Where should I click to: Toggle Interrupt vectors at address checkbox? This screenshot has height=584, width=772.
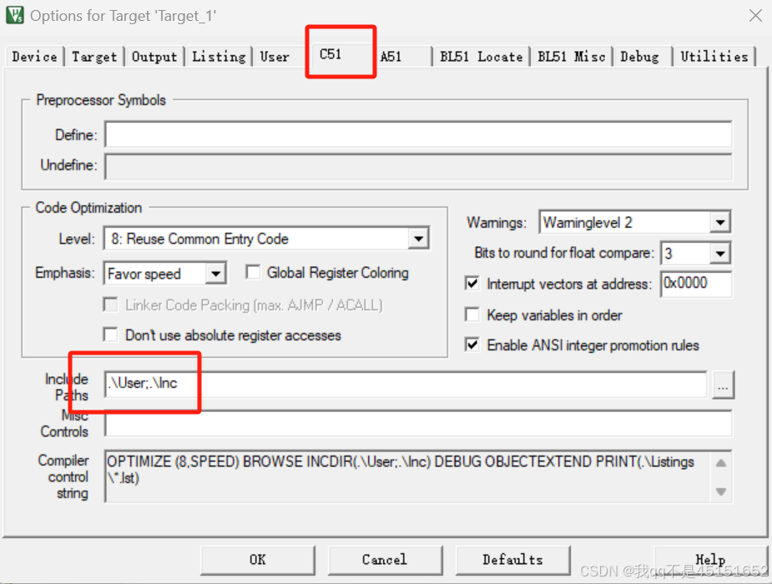point(472,284)
